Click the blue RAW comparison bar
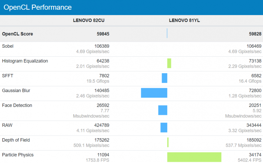Viewport: 263px width, 163px height. [164, 127]
